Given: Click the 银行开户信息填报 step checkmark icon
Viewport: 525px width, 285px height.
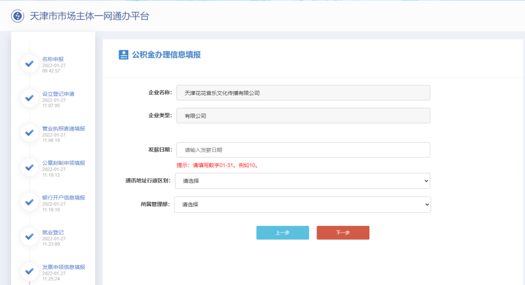Looking at the screenshot, I should (29, 202).
